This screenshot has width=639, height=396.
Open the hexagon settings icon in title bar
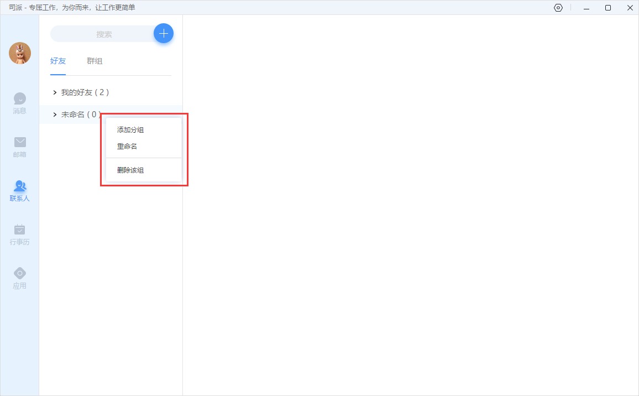point(558,8)
